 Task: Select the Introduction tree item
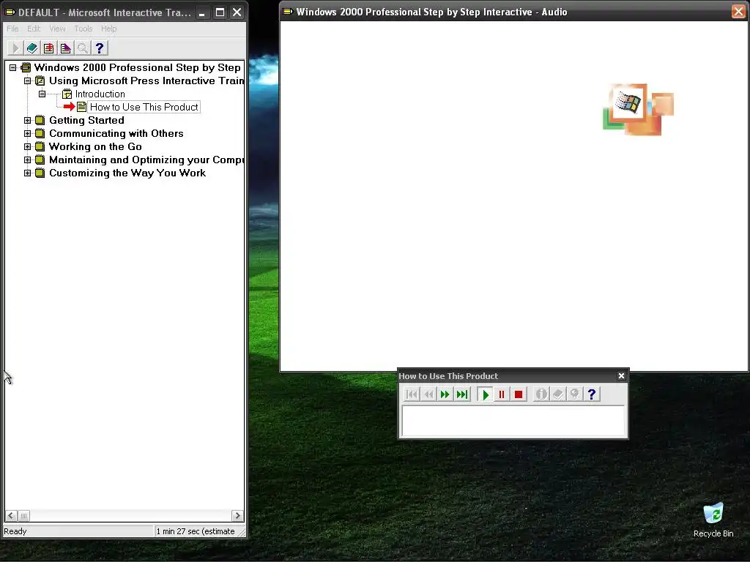pyautogui.click(x=100, y=94)
